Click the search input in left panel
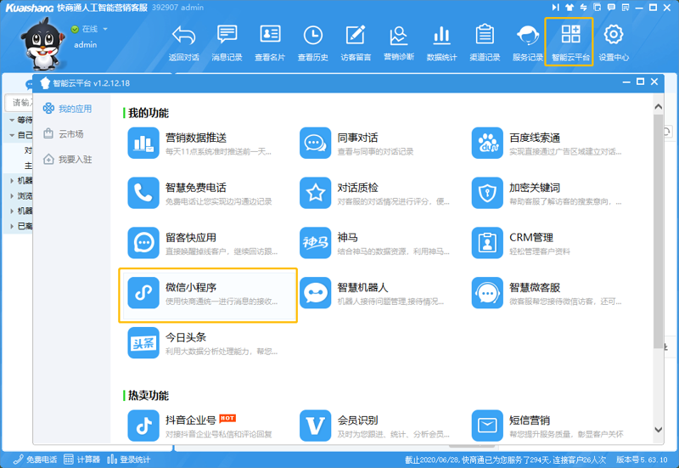The width and height of the screenshot is (679, 468). [x=19, y=103]
